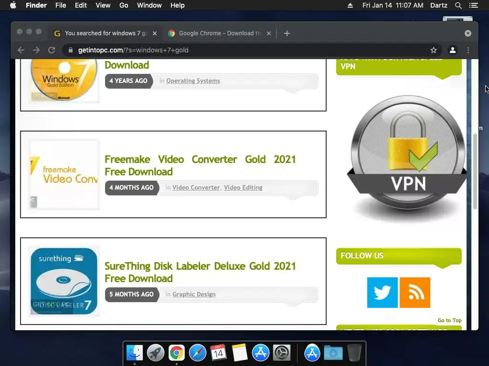This screenshot has height=366, width=489.
Task: Open Chrome's three-dot menu
Action: [468, 50]
